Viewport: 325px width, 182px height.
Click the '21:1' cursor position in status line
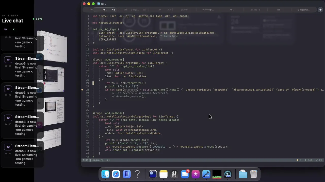tap(319, 160)
